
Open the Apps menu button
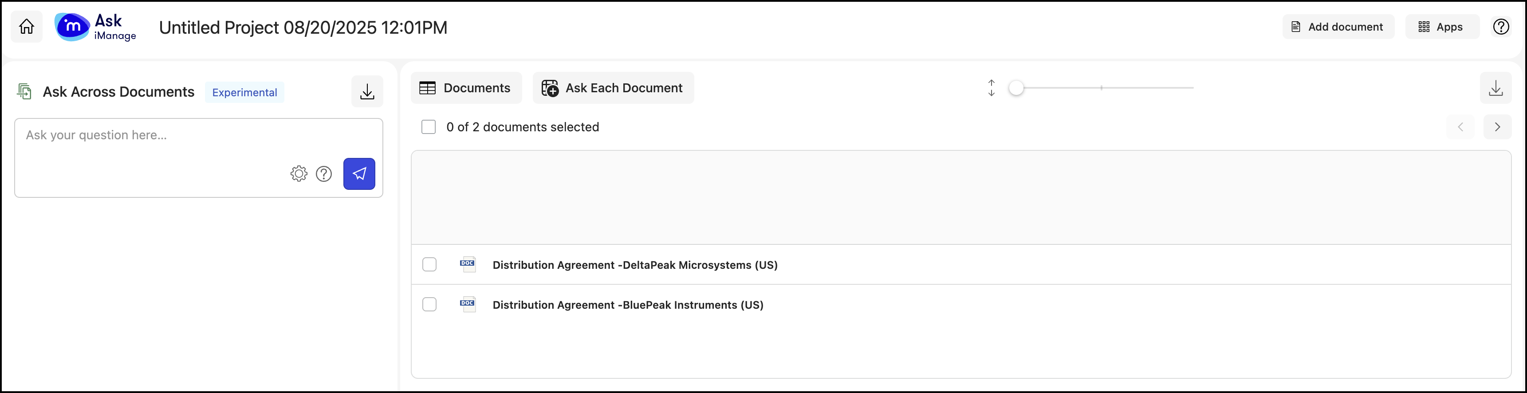pyautogui.click(x=1442, y=27)
